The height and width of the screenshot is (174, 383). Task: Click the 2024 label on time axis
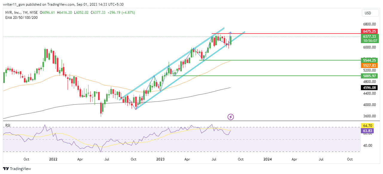coord(268,159)
